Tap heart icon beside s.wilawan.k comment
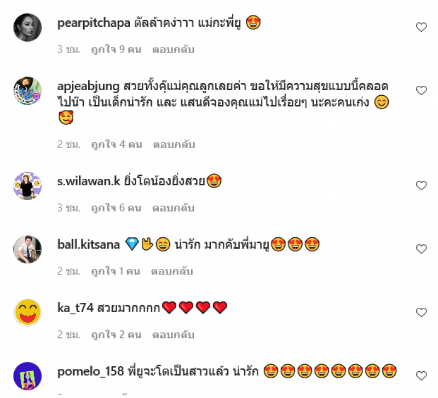The image size is (438, 398). [x=421, y=185]
